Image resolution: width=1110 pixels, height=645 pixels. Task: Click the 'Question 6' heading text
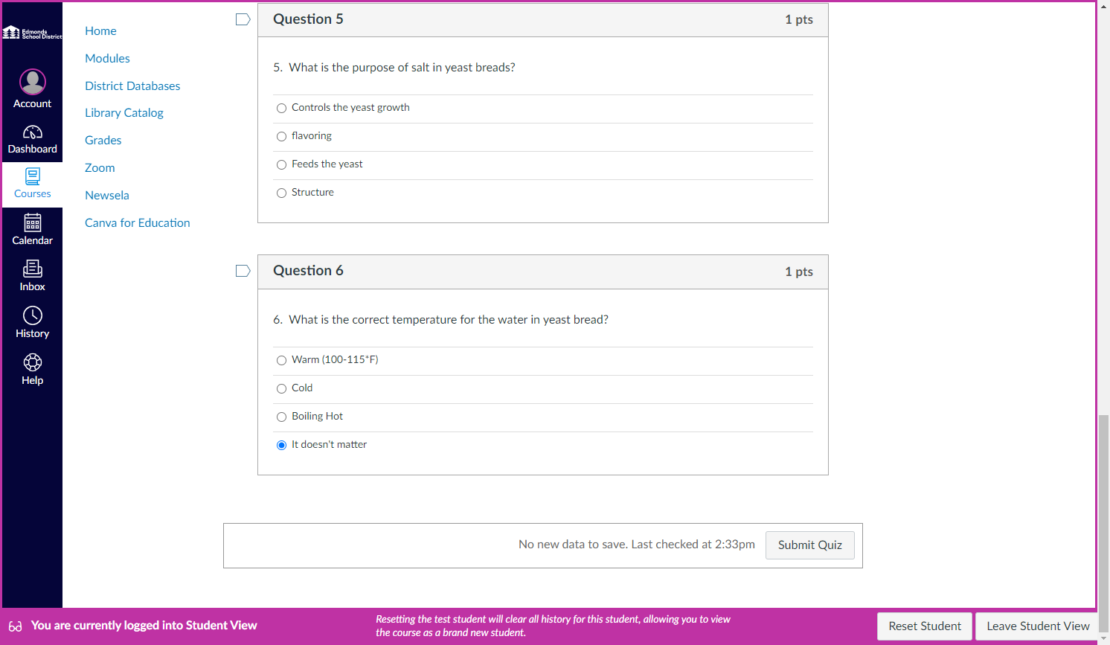click(308, 271)
